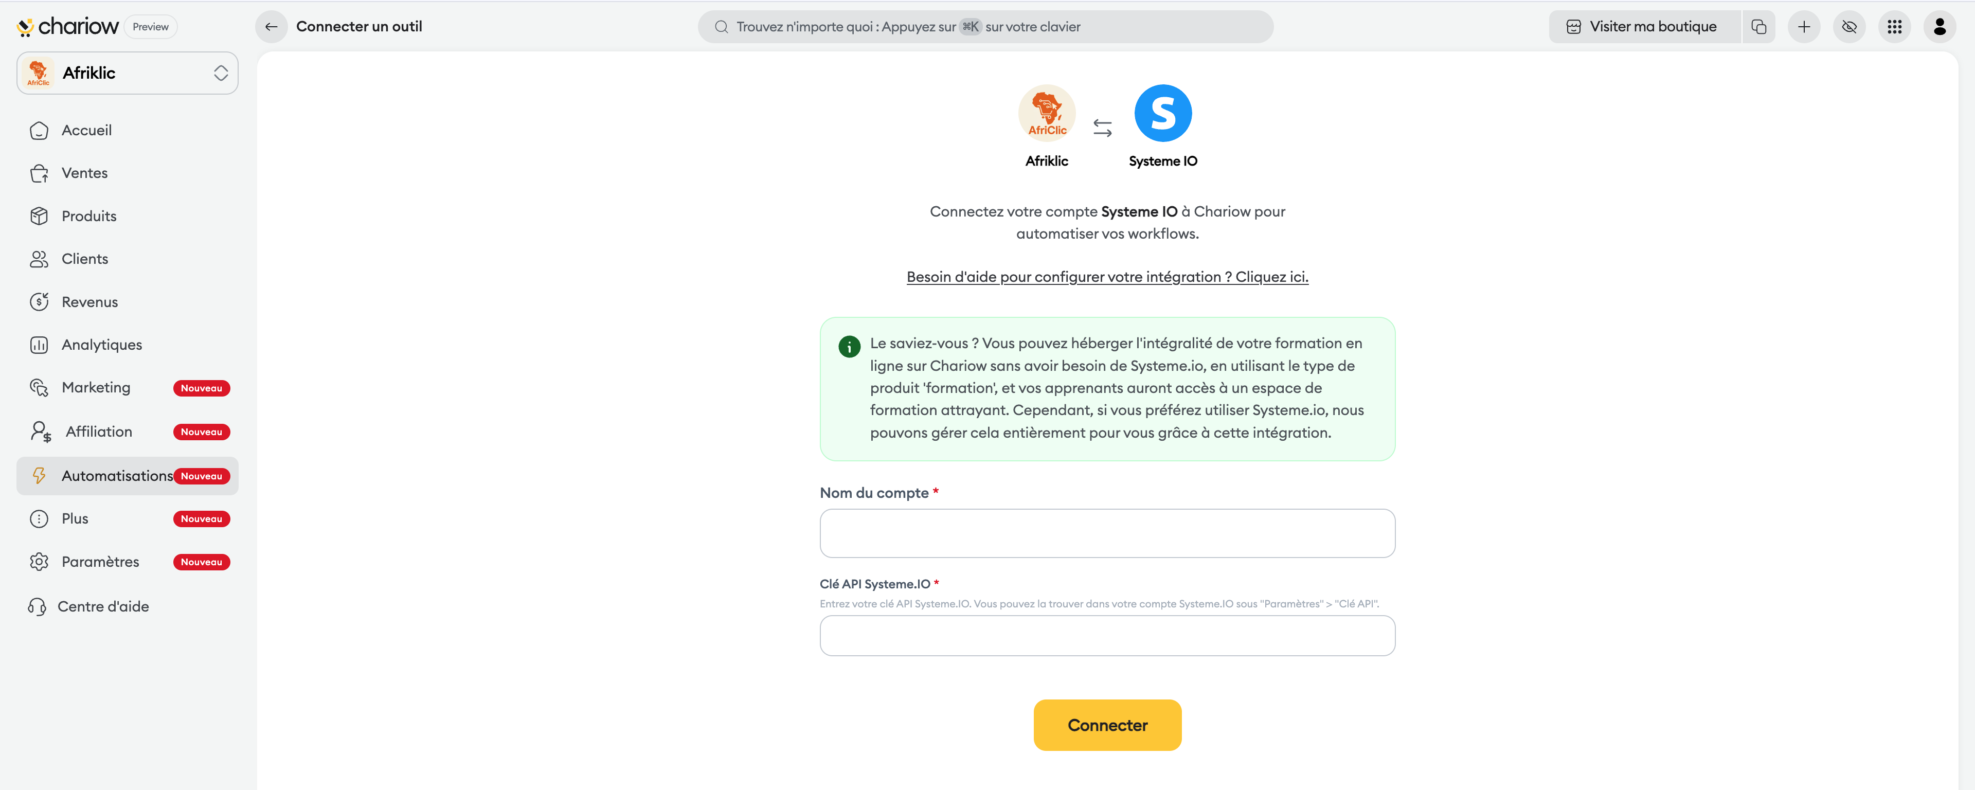Focus the Clé API Systeme.IO field
Image resolution: width=1975 pixels, height=790 pixels.
1107,636
